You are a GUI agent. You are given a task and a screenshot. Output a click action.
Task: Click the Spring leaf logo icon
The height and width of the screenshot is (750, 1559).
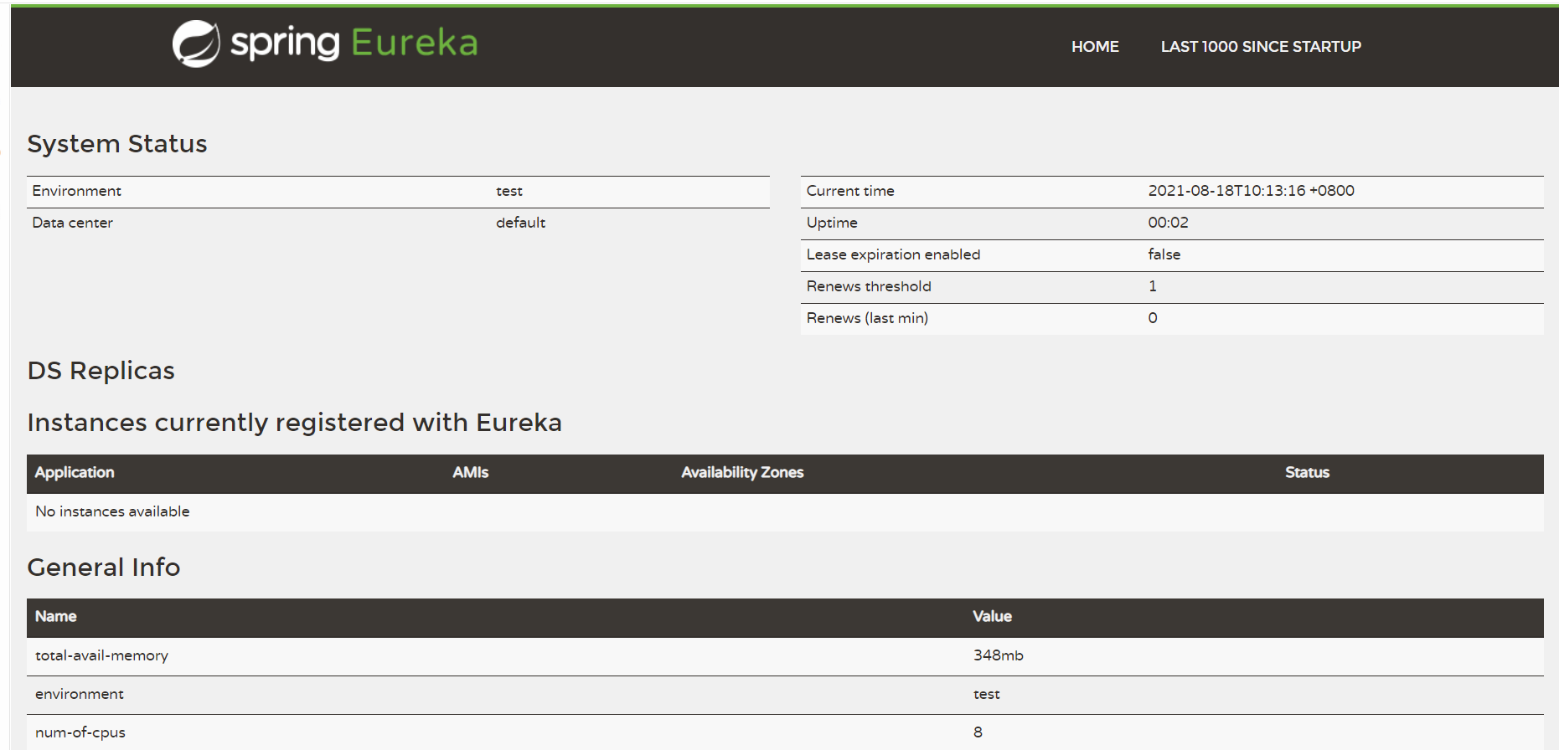196,44
